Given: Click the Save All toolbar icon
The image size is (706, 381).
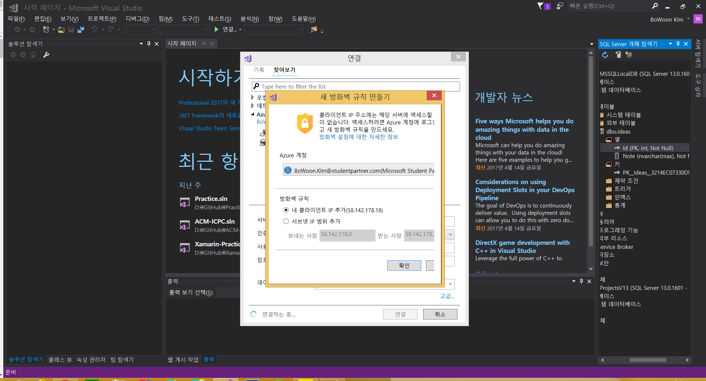Looking at the screenshot, I should pos(81,29).
